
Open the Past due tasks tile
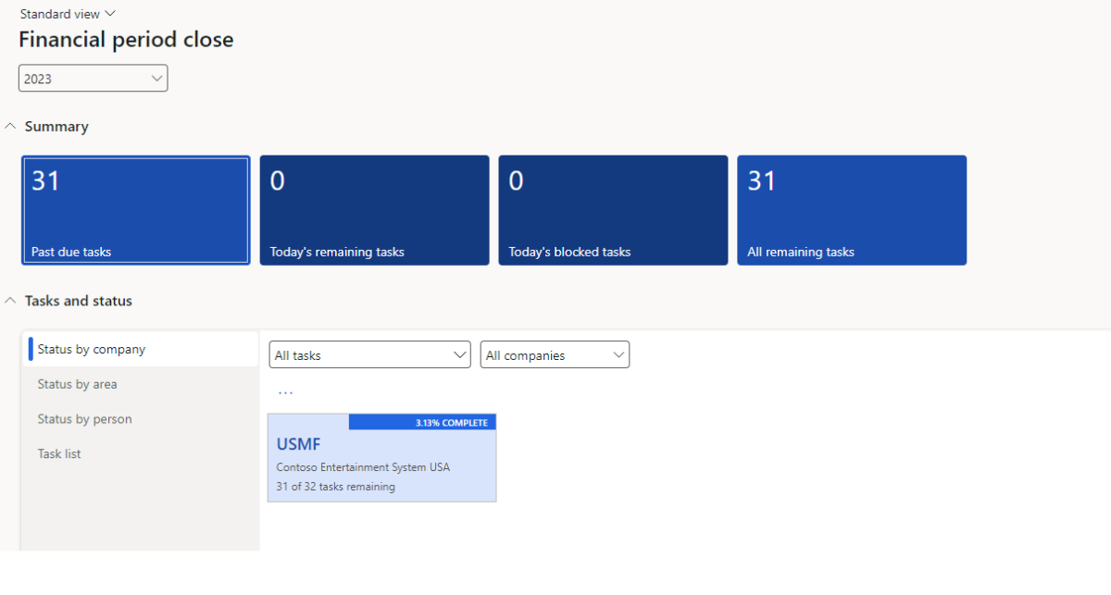pyautogui.click(x=135, y=210)
